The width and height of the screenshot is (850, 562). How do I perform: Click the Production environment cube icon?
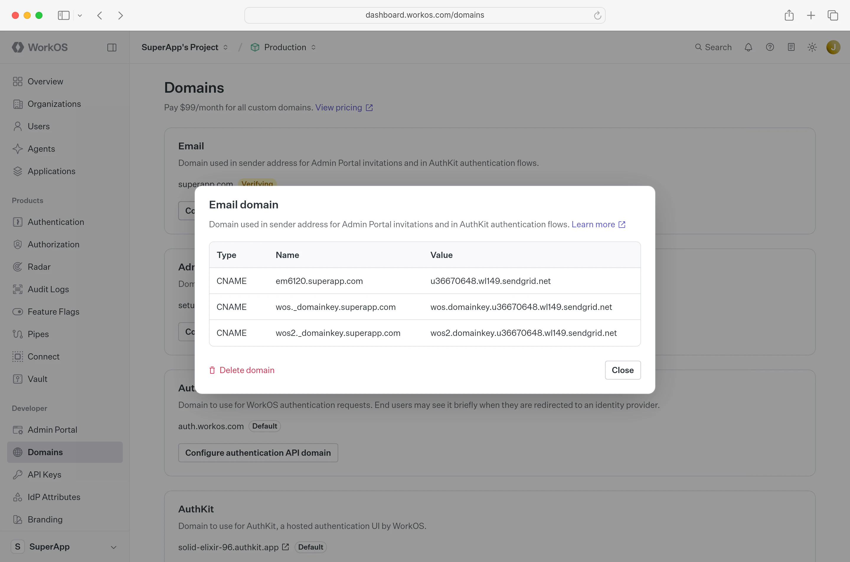[255, 47]
